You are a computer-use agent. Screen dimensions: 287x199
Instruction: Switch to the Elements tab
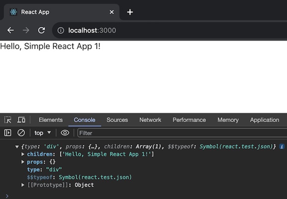(51, 120)
